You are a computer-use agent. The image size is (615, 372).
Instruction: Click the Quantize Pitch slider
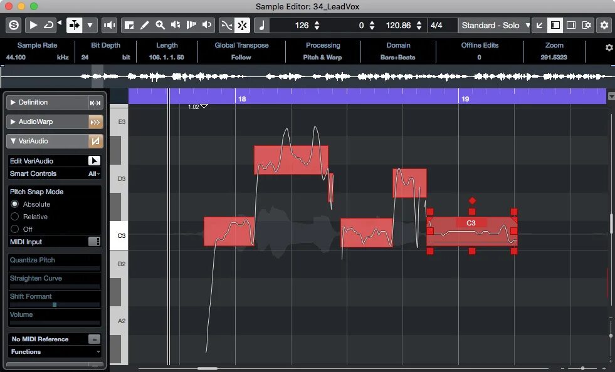click(55, 269)
